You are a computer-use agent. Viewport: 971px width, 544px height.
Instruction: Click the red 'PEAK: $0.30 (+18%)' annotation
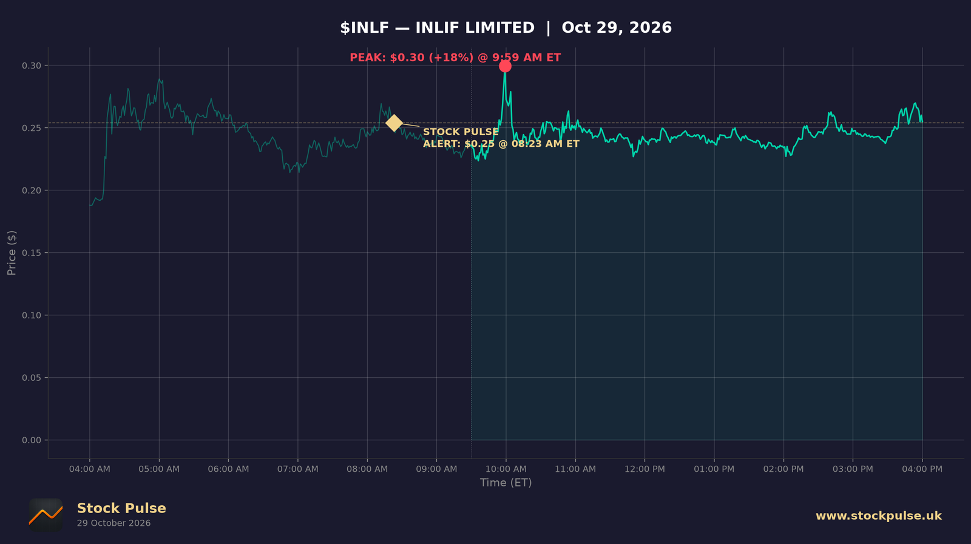coord(411,58)
